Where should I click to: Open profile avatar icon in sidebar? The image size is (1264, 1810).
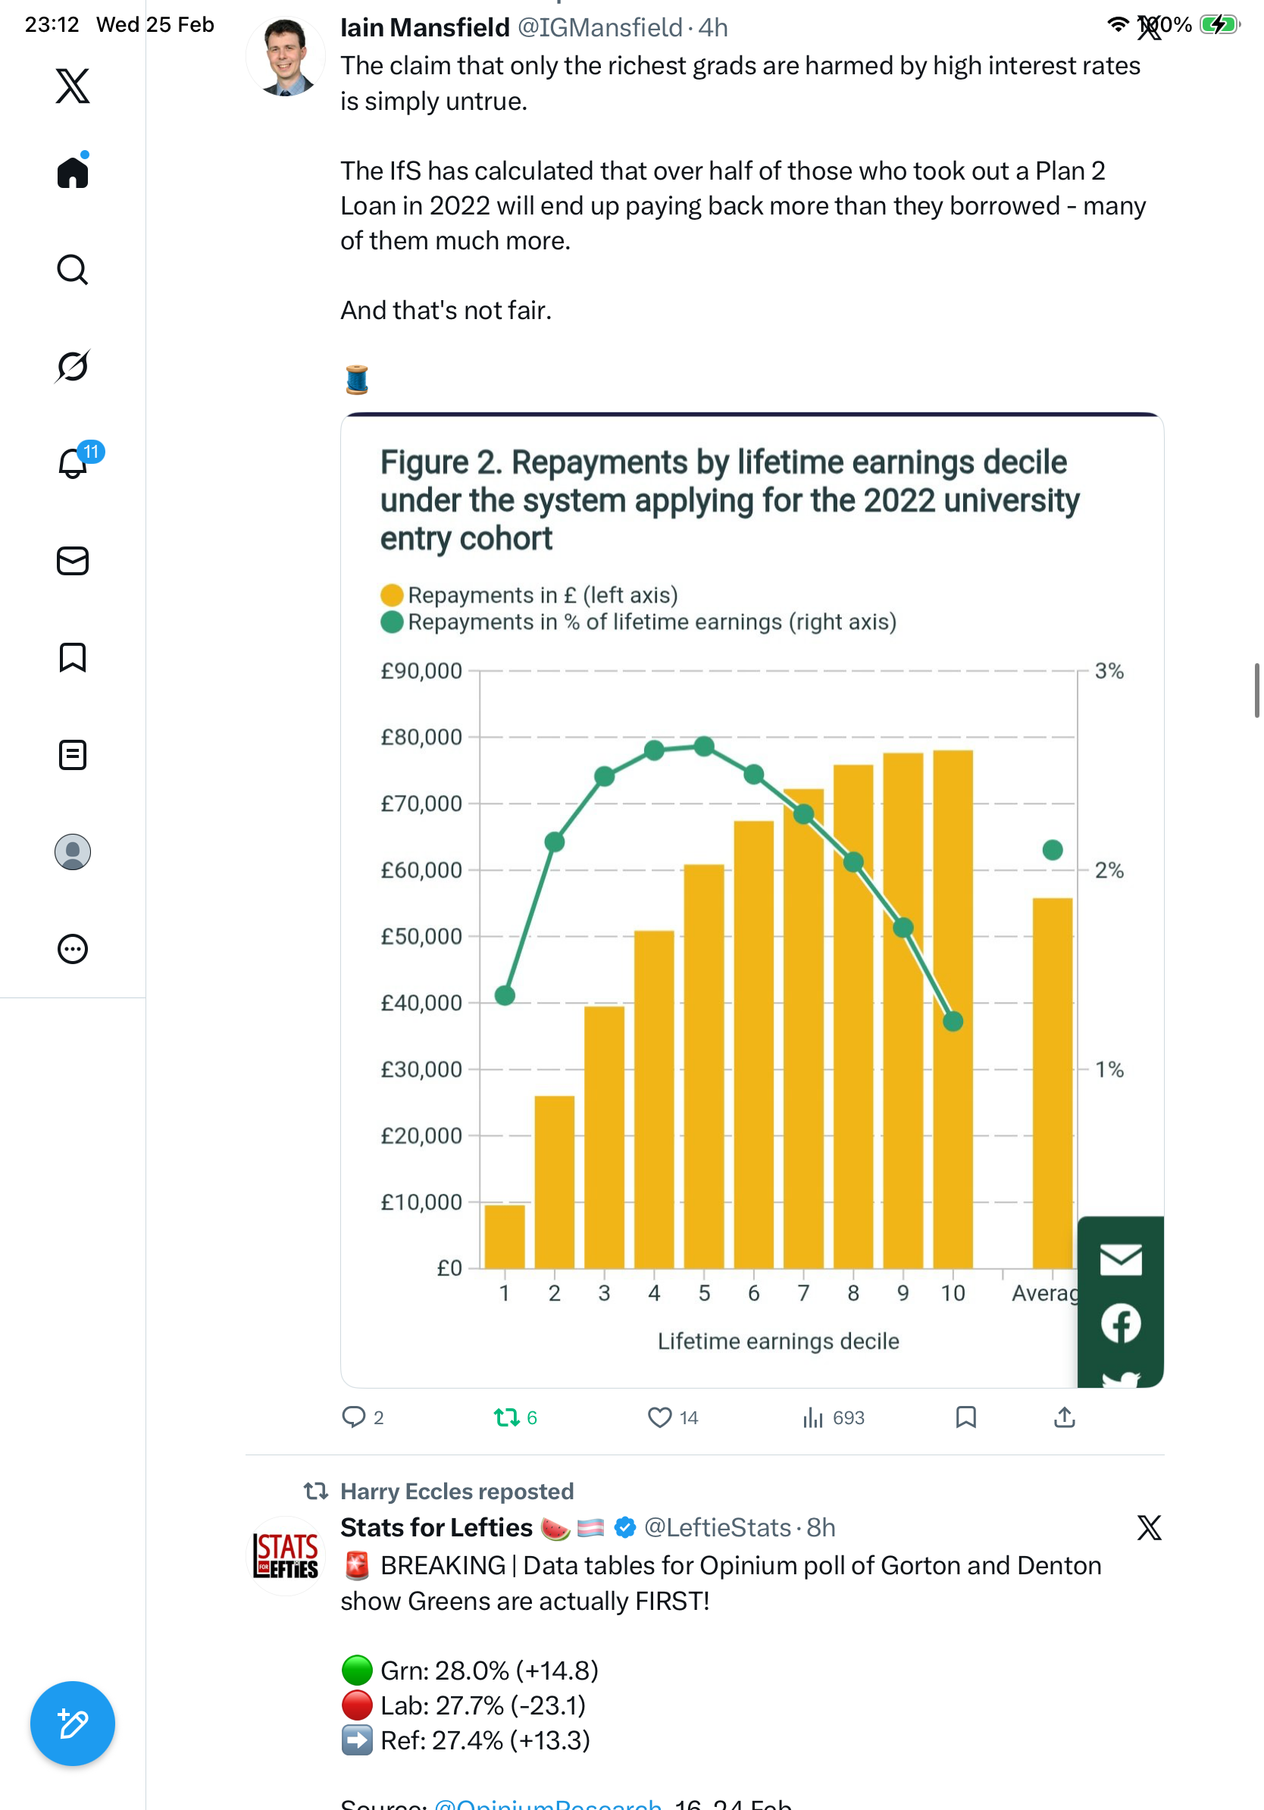coord(73,851)
